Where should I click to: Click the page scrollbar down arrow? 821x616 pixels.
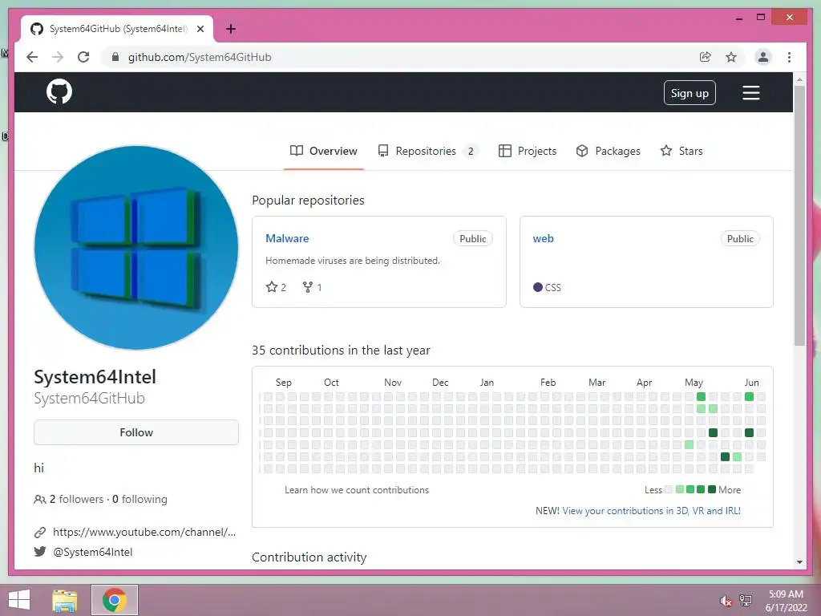pos(799,562)
